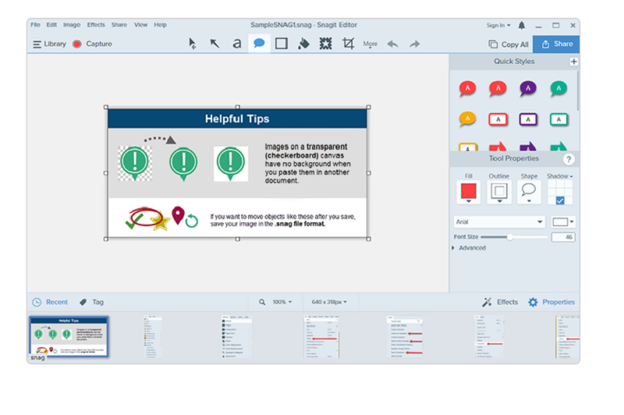Open the Share menu
Viewport: 624px width, 415px height.
pyautogui.click(x=119, y=25)
